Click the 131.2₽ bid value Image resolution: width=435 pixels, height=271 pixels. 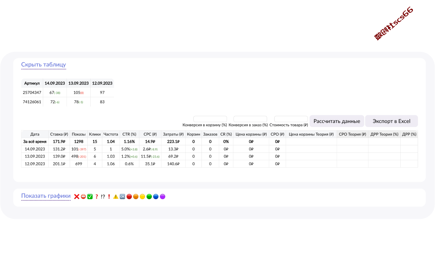tap(59, 149)
